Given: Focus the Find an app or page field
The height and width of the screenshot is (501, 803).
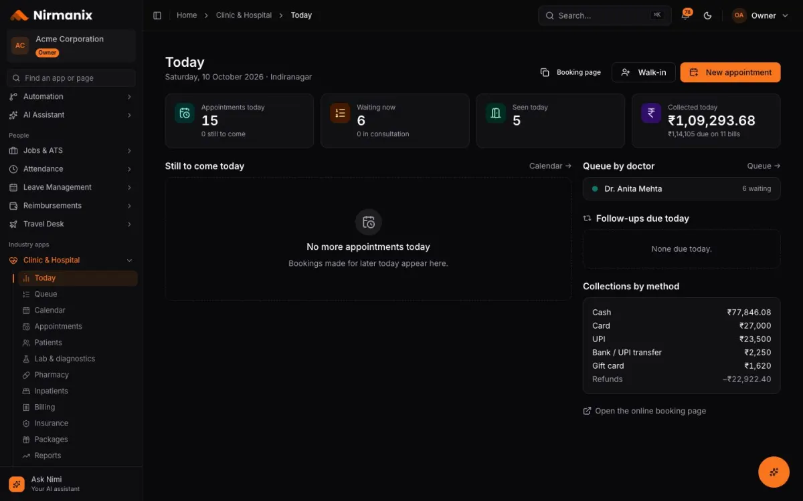Looking at the screenshot, I should [x=71, y=78].
